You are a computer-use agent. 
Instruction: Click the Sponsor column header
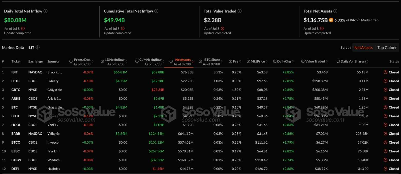(53, 61)
